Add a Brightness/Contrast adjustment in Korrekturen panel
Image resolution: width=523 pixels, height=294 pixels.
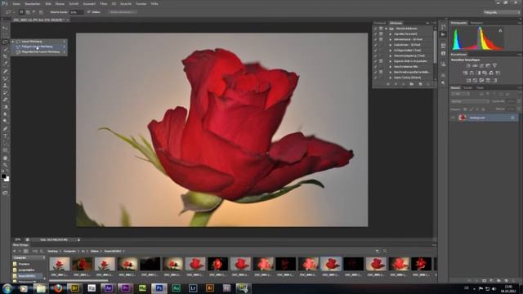(x=468, y=65)
